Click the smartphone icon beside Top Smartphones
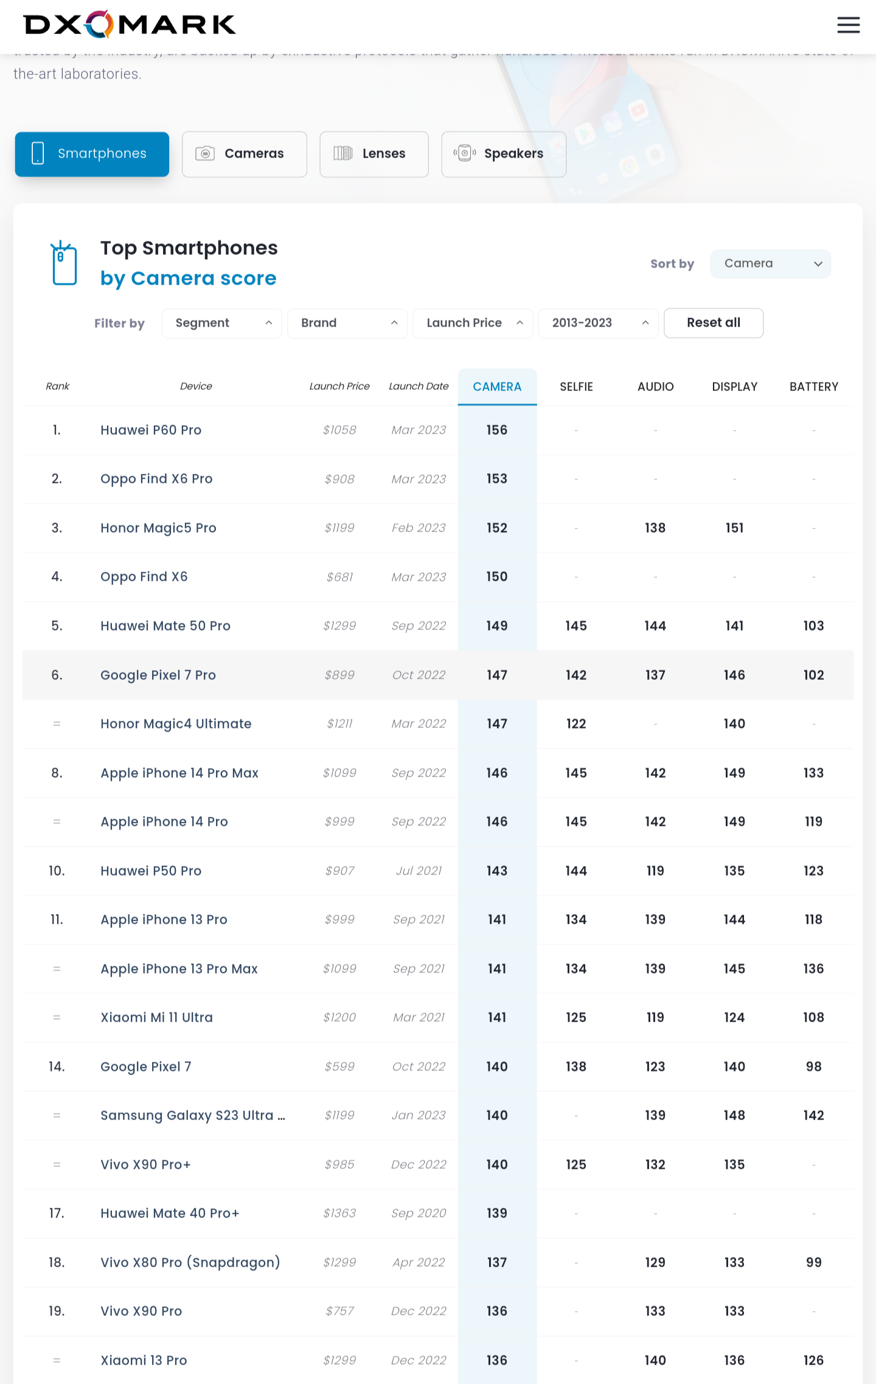This screenshot has width=876, height=1384. click(64, 263)
